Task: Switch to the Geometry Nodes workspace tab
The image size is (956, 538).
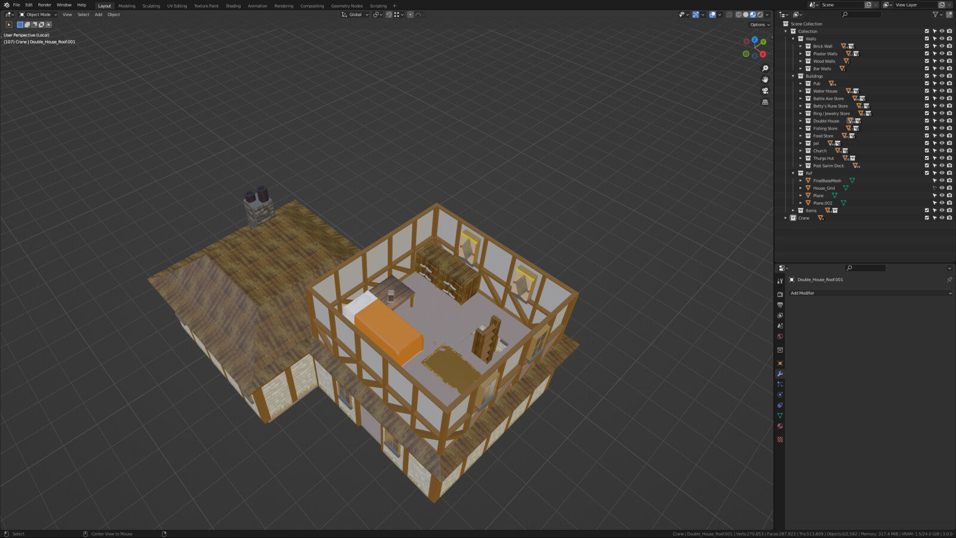Action: click(x=347, y=6)
